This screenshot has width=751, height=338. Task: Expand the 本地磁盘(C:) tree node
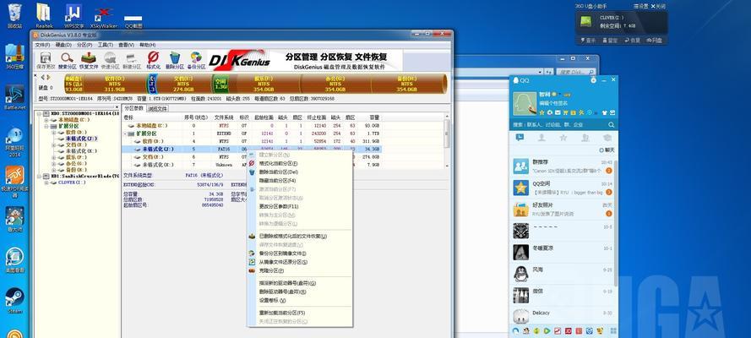[47, 120]
